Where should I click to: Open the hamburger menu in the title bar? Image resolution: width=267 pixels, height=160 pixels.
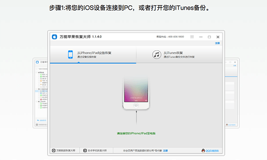[x=192, y=37]
